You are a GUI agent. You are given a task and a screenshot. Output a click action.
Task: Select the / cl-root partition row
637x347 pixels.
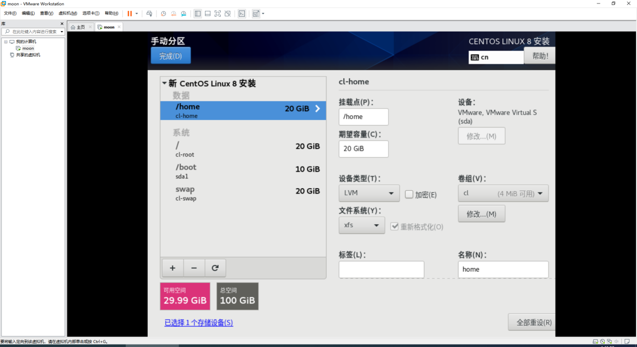click(x=243, y=149)
